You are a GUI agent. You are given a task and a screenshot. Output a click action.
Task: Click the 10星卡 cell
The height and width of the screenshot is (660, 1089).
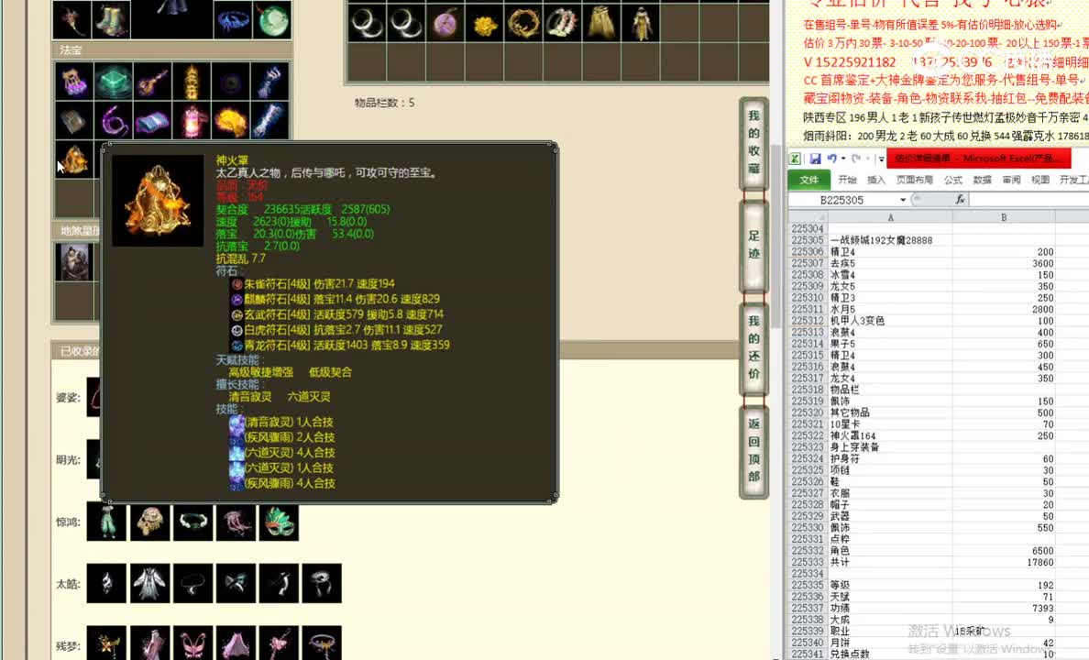[890, 423]
